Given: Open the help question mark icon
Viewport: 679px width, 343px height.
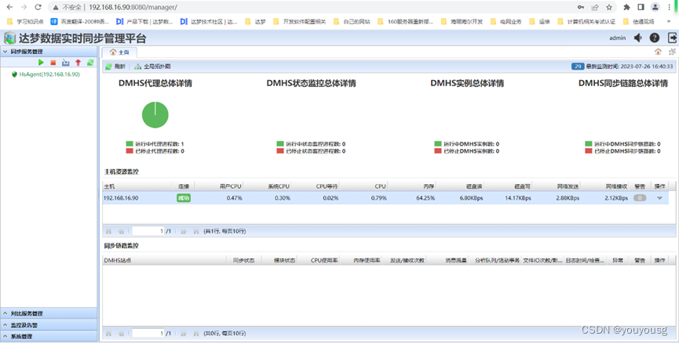Looking at the screenshot, I should coord(655,38).
